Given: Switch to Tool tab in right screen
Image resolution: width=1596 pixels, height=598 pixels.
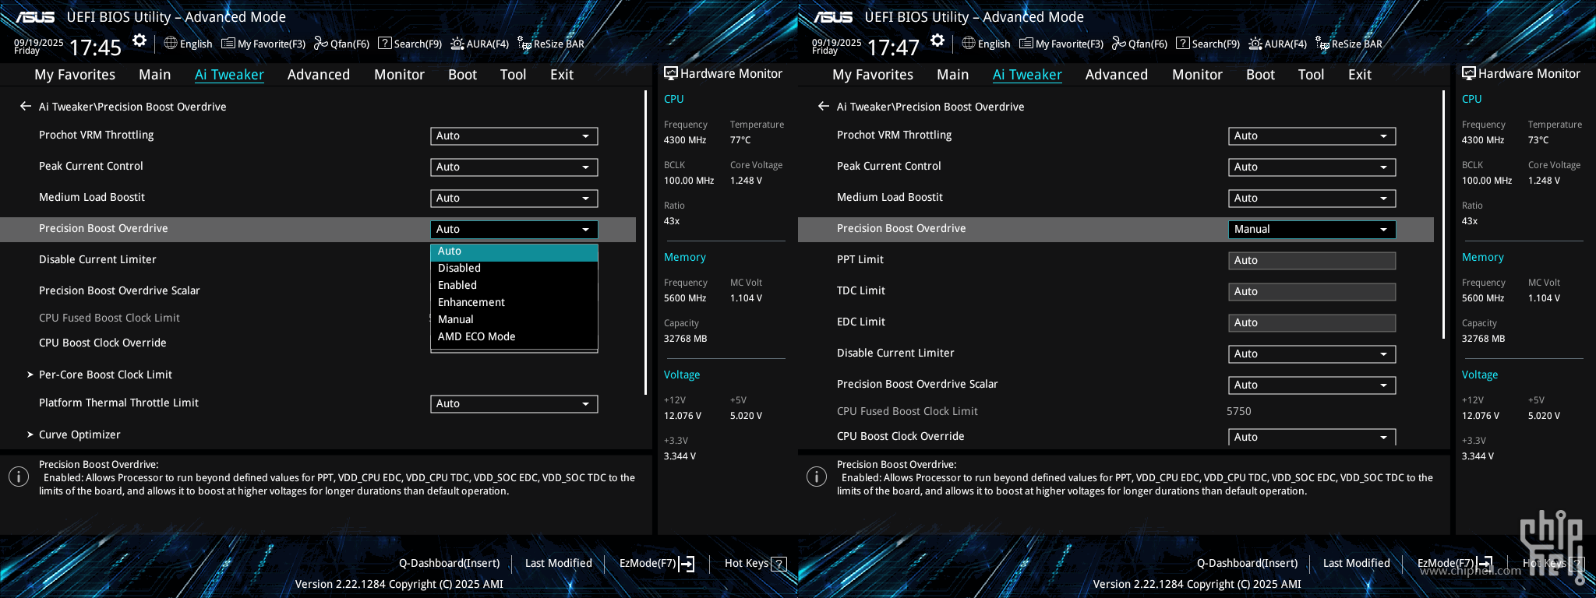Looking at the screenshot, I should click(1311, 75).
